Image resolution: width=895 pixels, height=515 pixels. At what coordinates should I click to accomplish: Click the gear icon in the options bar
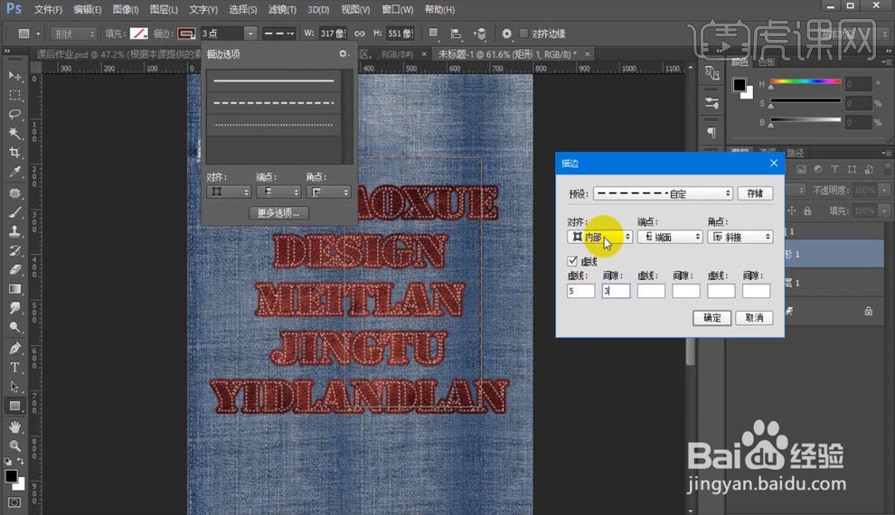pyautogui.click(x=506, y=33)
